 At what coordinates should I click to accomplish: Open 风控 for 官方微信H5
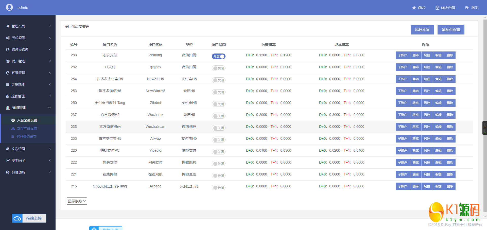point(427,115)
